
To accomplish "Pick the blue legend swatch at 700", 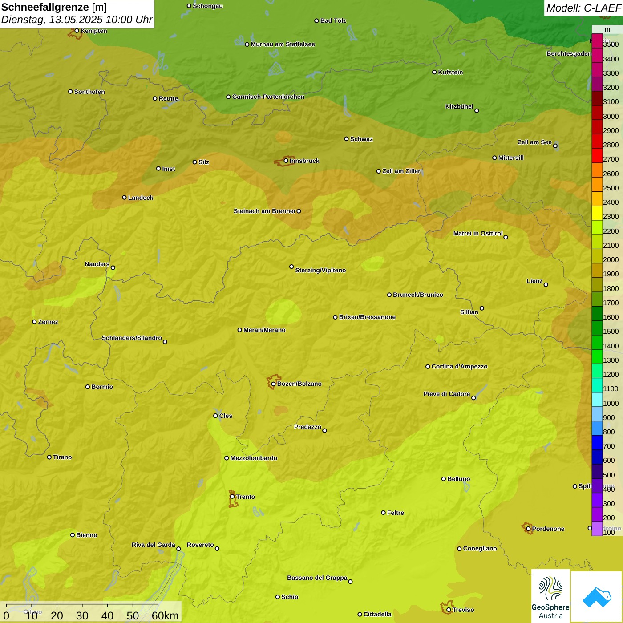I will (x=597, y=443).
